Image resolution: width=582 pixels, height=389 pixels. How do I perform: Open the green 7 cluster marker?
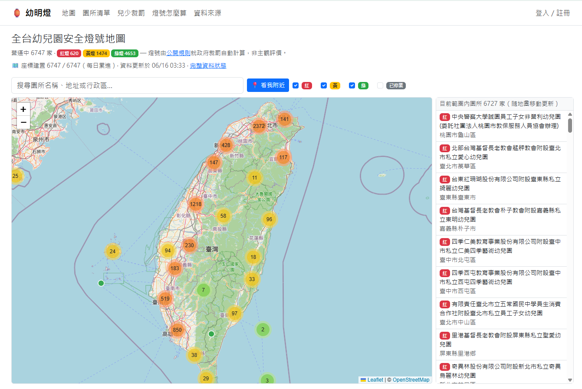pos(203,290)
